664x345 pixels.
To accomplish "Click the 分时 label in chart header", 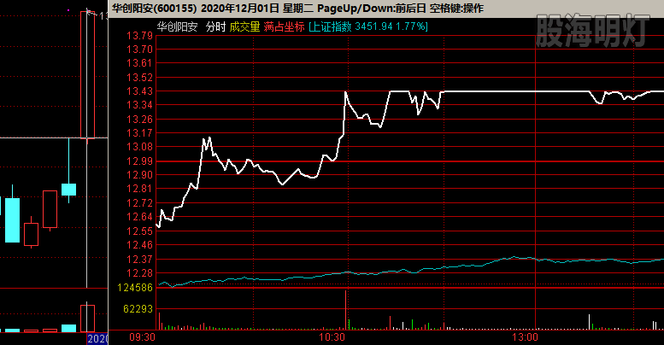I will (215, 27).
